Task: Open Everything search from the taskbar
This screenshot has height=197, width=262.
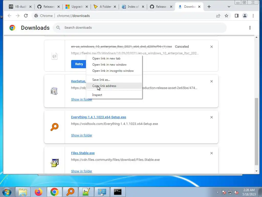Action: tap(70, 192)
